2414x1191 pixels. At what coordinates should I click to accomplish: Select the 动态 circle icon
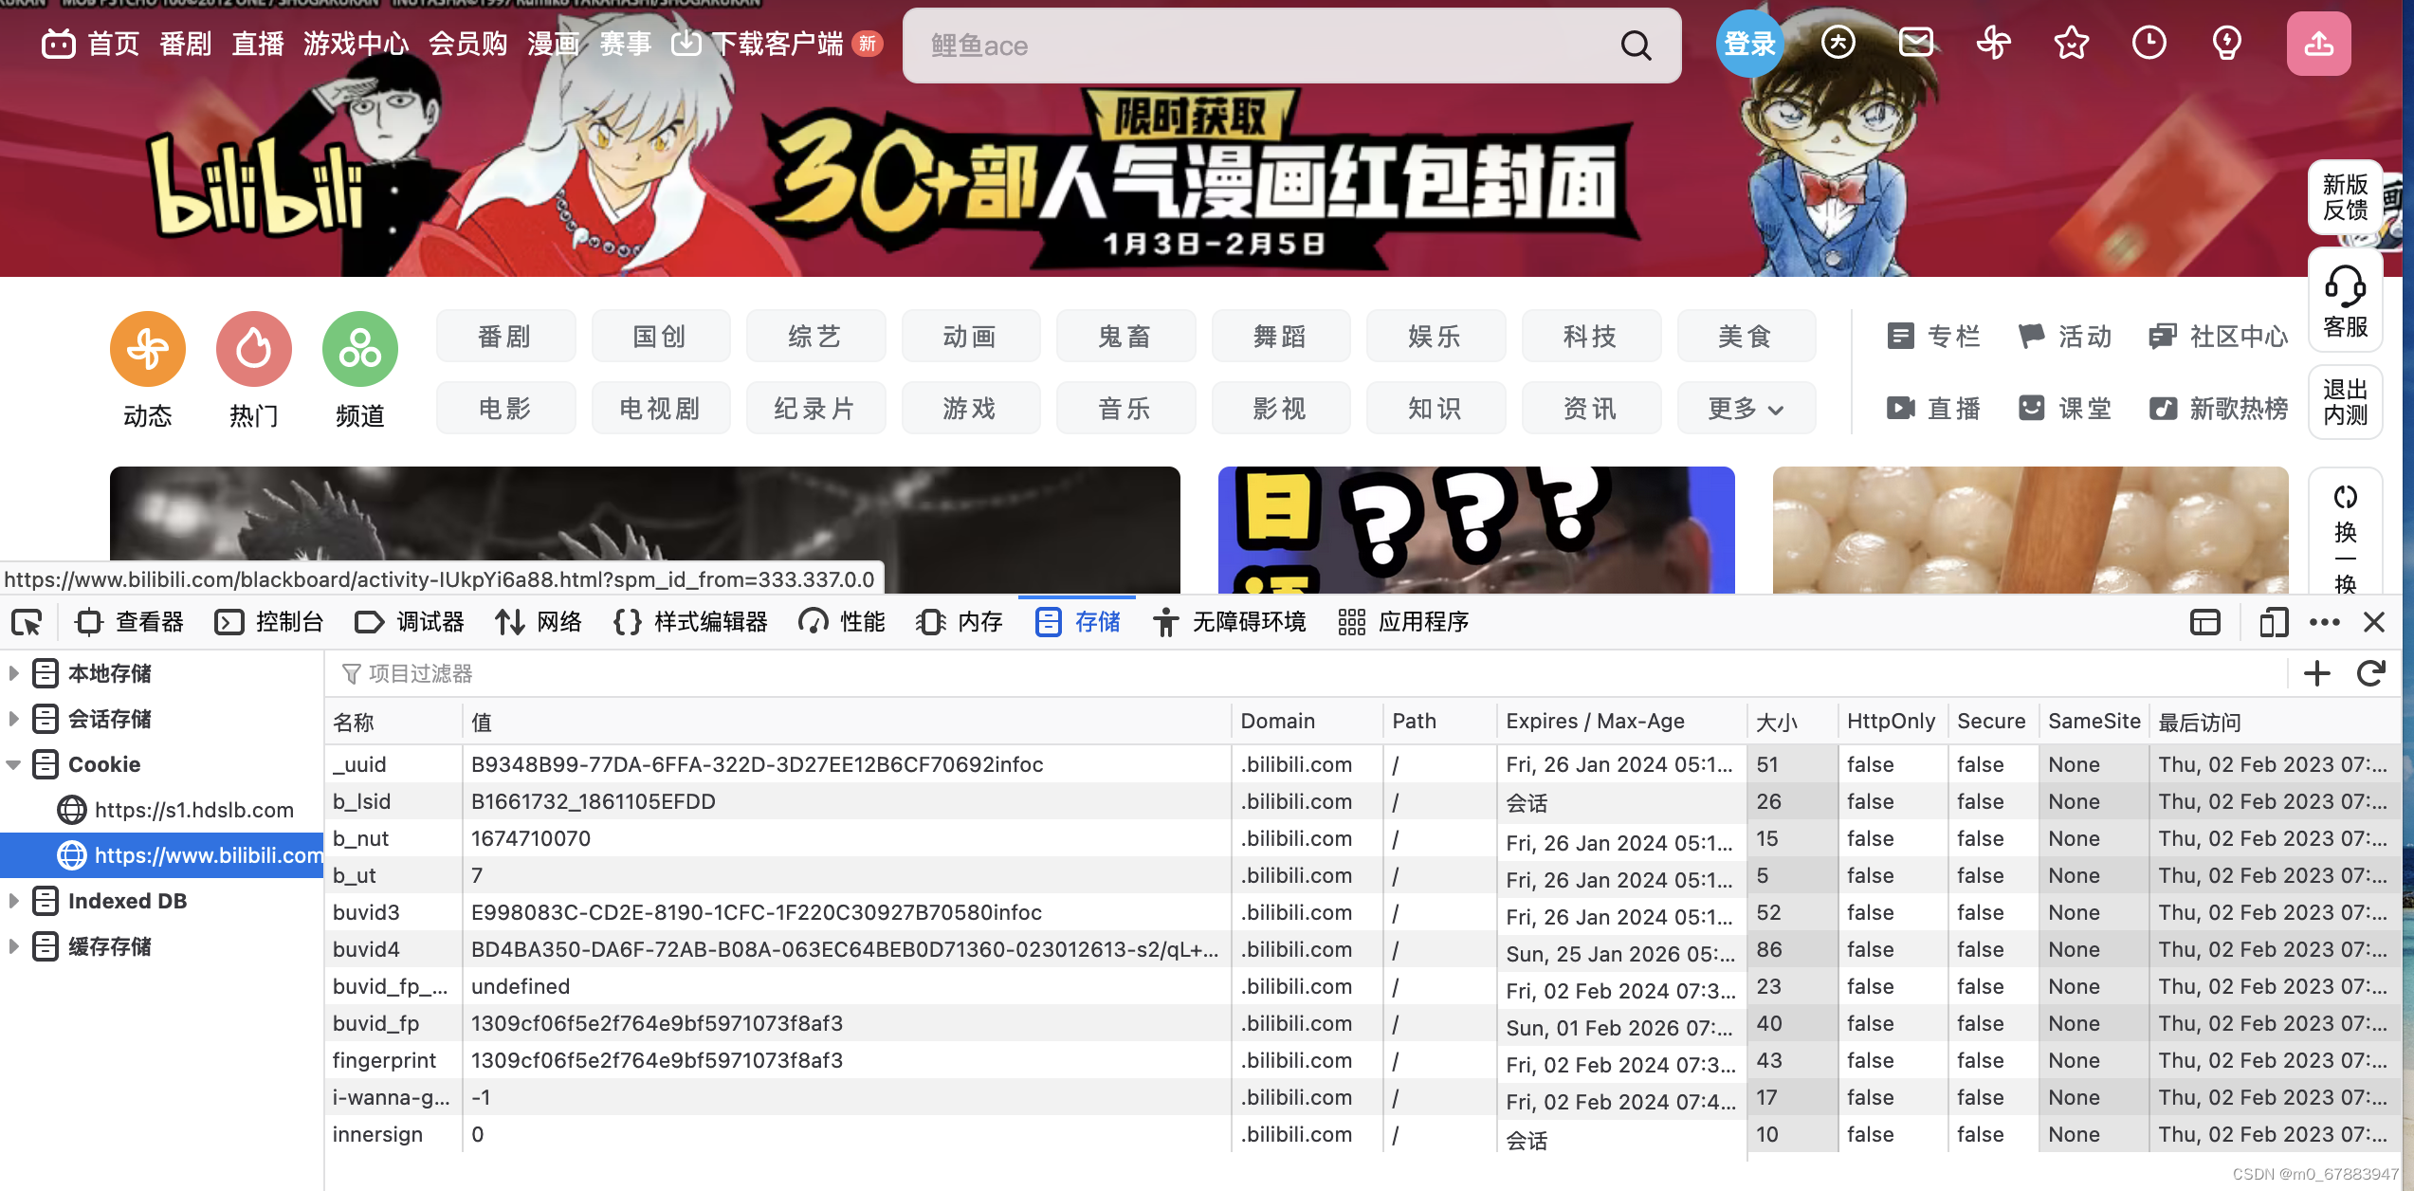tap(147, 349)
